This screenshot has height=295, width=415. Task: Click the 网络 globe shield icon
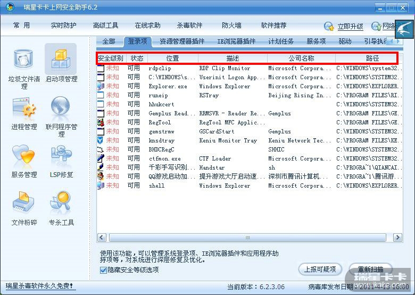click(376, 26)
